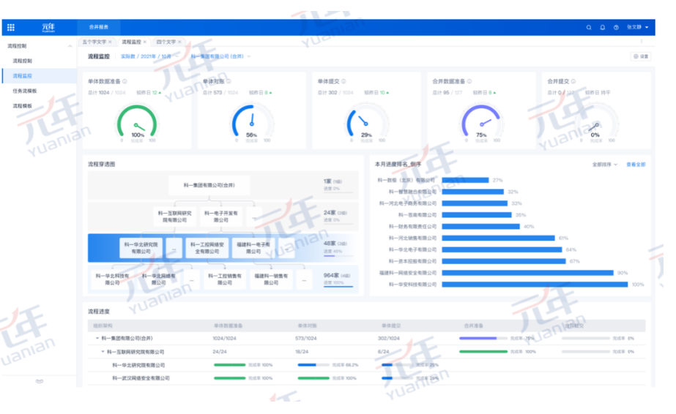Image resolution: width=676 pixels, height=414 pixels.
Task: Open the app grid launcher icon
Action: (11, 27)
